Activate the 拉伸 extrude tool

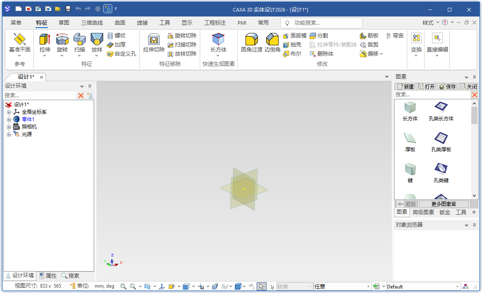[45, 45]
